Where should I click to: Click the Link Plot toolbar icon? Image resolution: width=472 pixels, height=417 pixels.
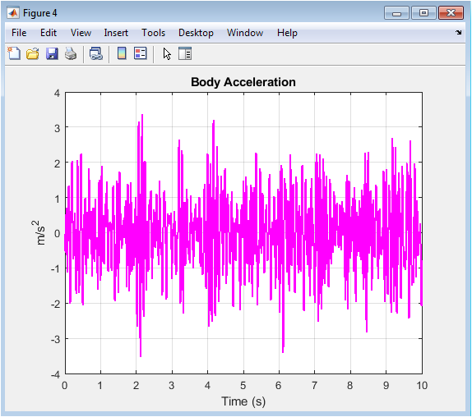click(96, 54)
